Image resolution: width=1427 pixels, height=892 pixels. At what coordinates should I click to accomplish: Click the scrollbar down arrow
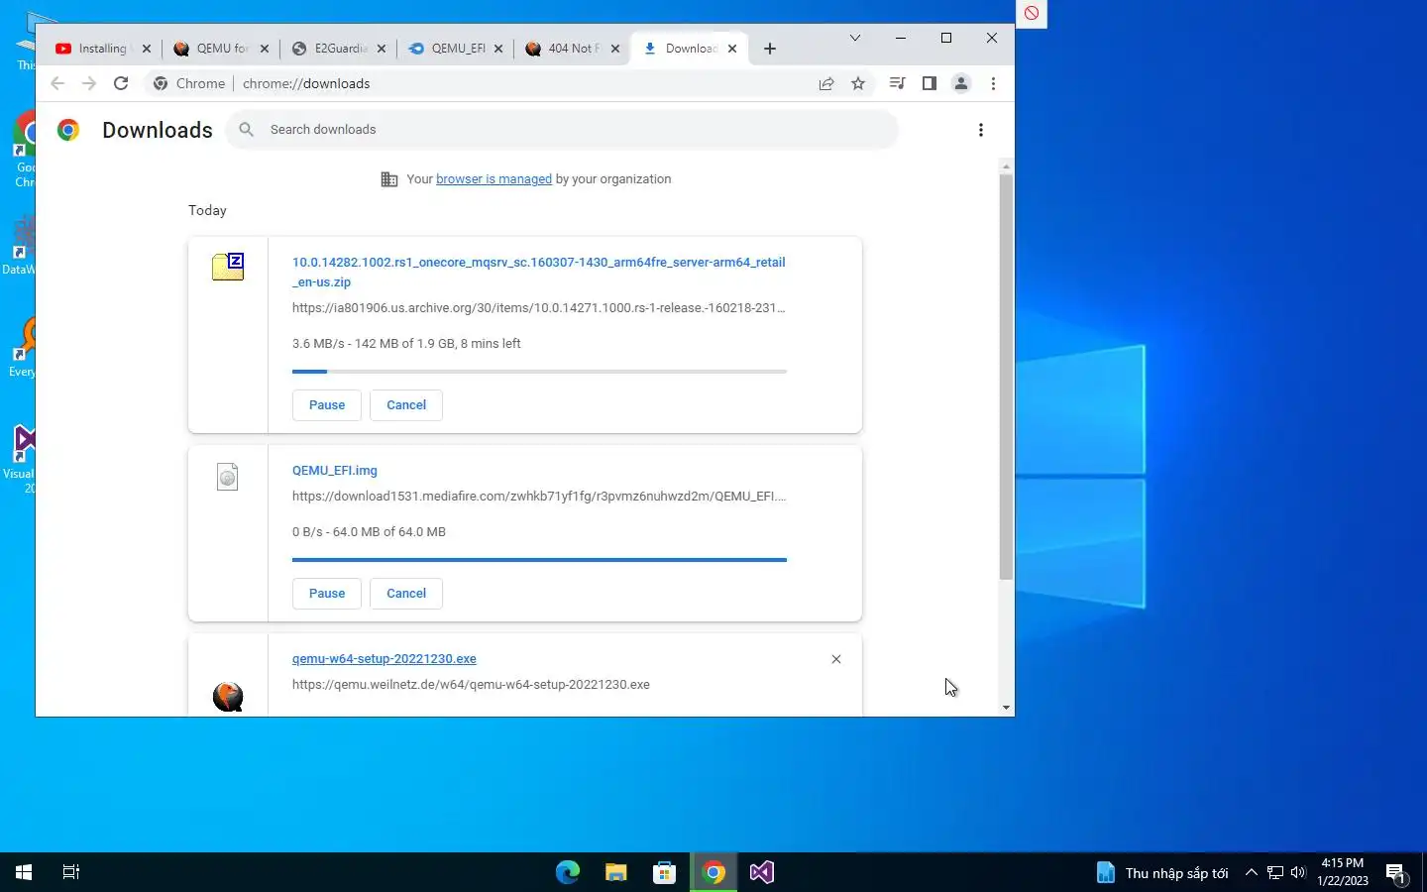[x=1006, y=708]
